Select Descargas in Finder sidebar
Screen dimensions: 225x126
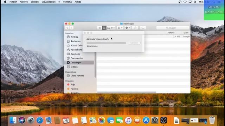(79, 63)
